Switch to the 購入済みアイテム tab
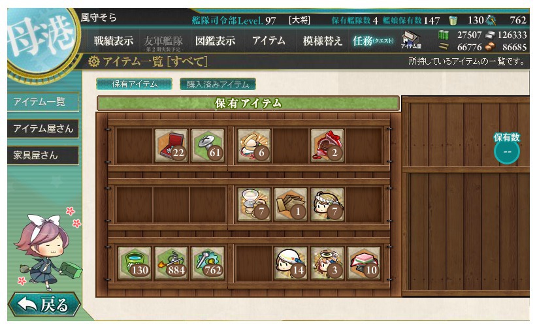Image resolution: width=537 pixels, height=329 pixels. click(218, 84)
